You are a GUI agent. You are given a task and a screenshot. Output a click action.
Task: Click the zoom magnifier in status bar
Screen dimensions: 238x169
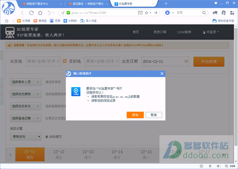pos(226,166)
